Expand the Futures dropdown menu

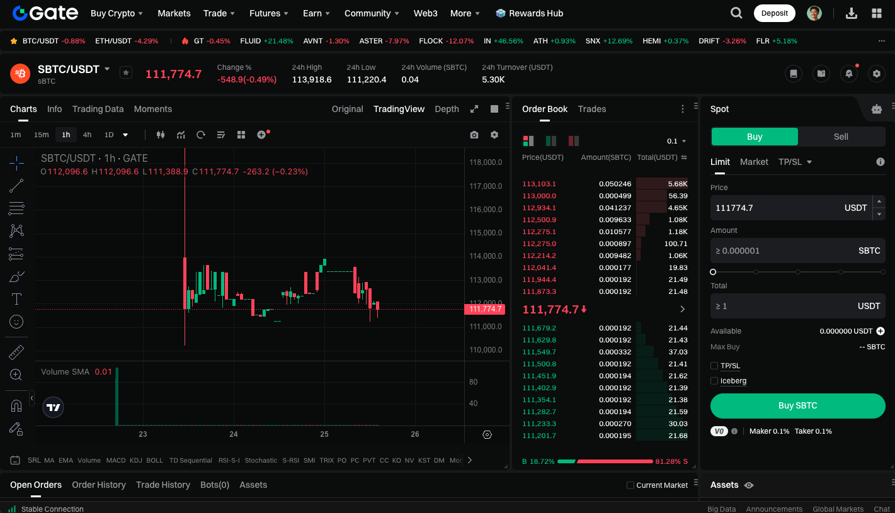tap(269, 13)
